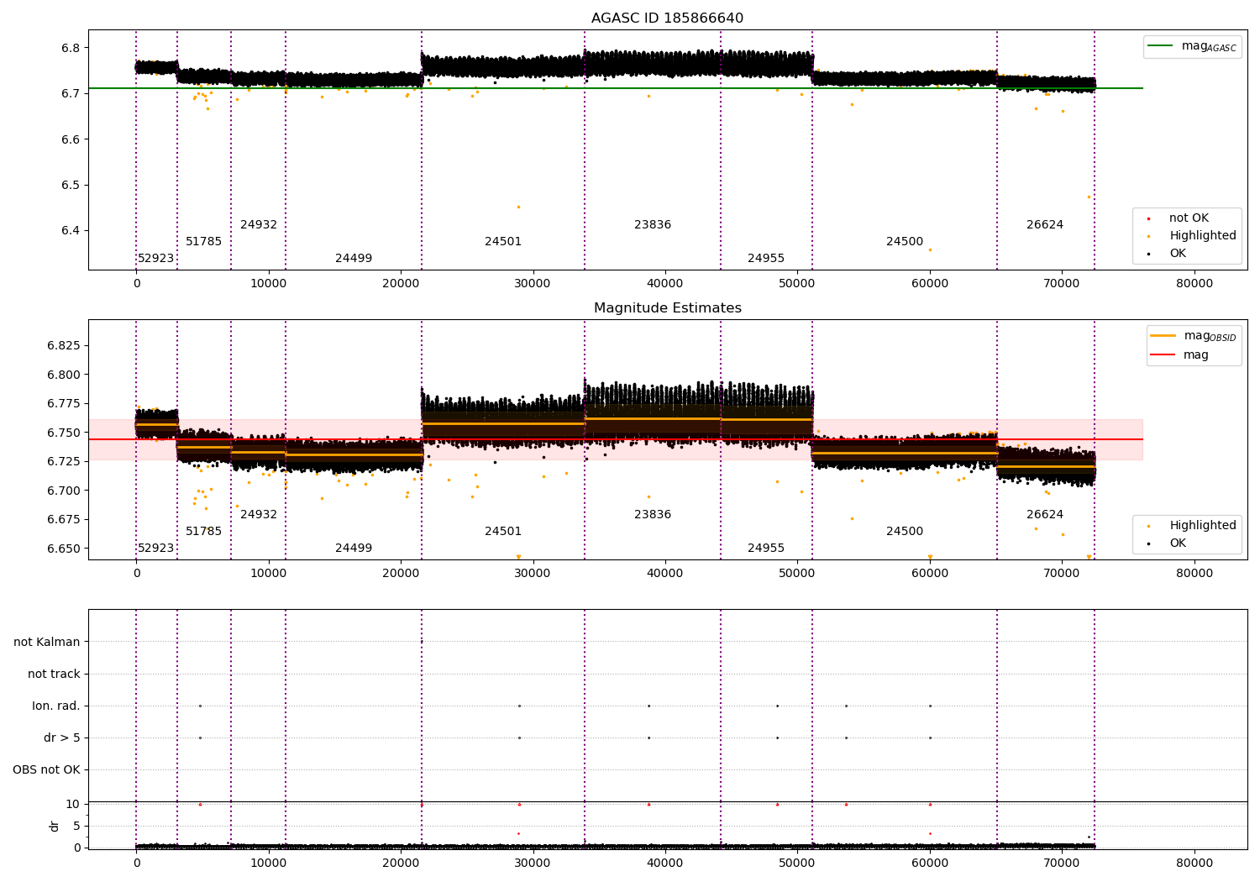Click obsid label 24932 in Magnitude Estimates plot

(x=259, y=514)
